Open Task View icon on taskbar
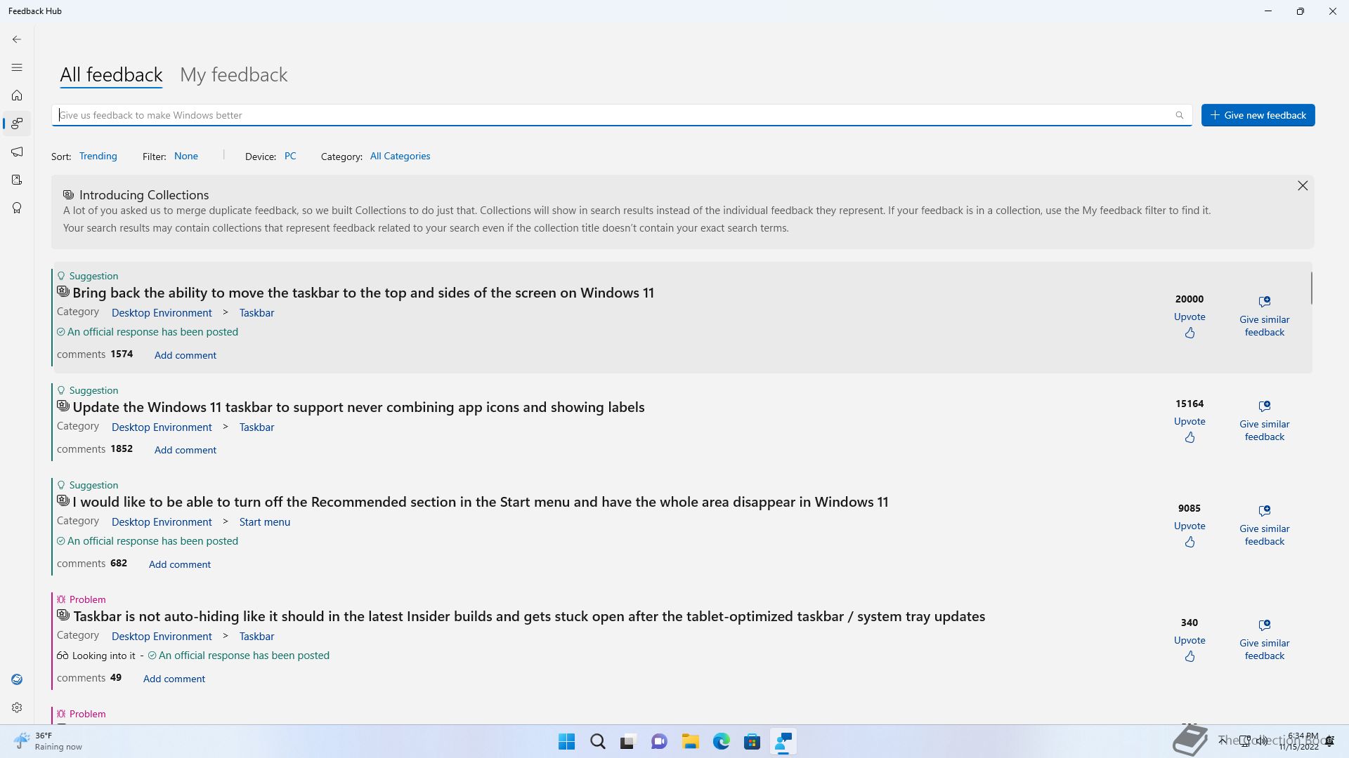The width and height of the screenshot is (1349, 758). click(x=628, y=742)
